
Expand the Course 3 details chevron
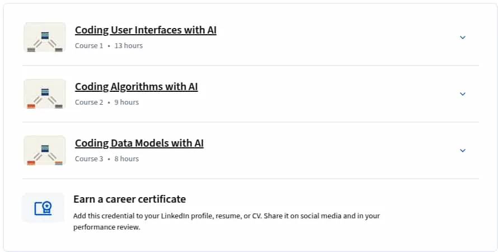[x=462, y=151]
